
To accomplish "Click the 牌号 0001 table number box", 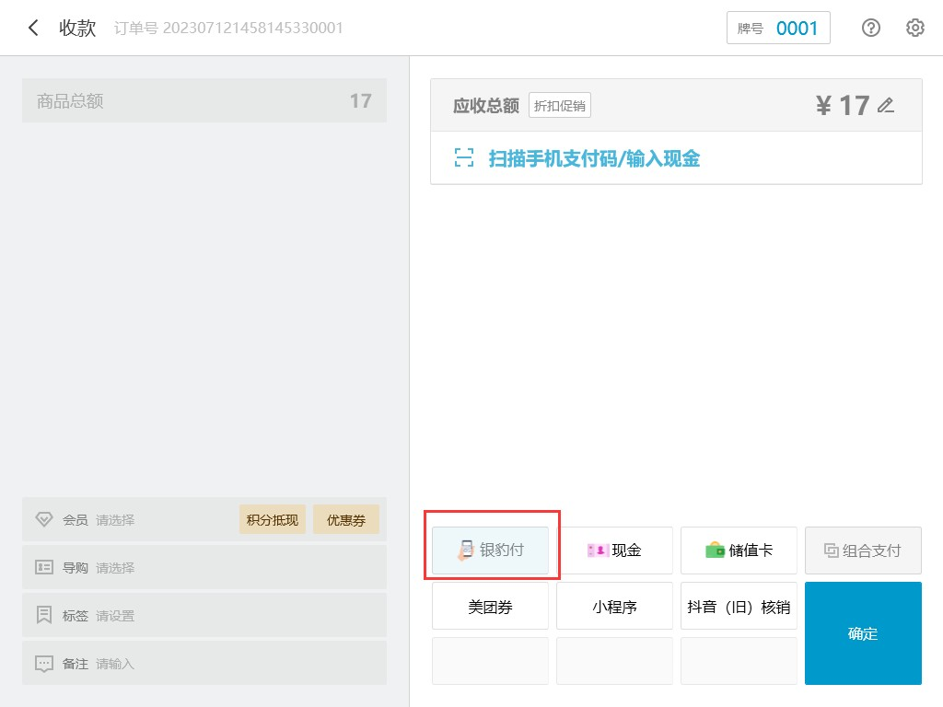I will (x=778, y=28).
